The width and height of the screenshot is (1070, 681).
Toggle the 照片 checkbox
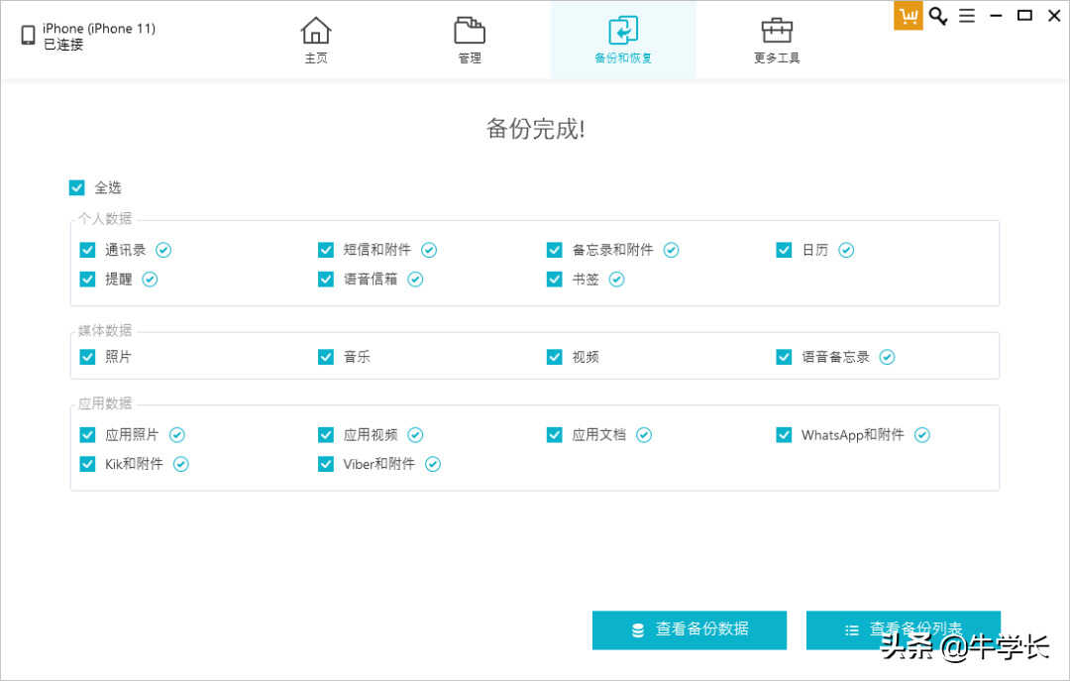87,357
